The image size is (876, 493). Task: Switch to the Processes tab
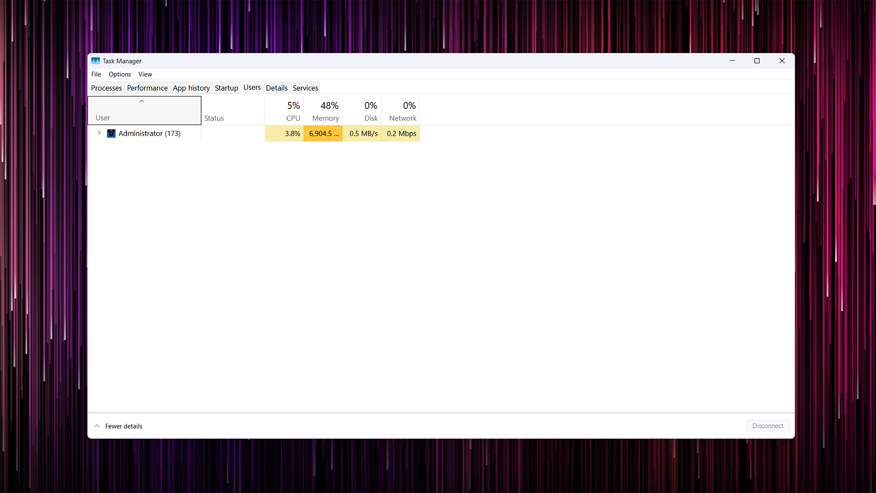106,88
